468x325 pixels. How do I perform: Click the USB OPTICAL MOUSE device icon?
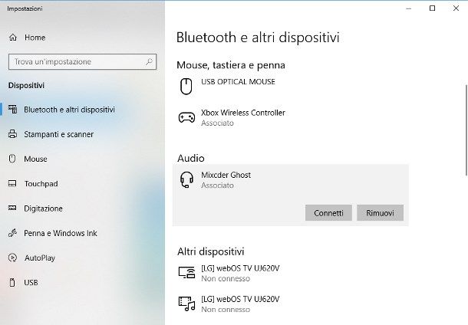pos(186,87)
